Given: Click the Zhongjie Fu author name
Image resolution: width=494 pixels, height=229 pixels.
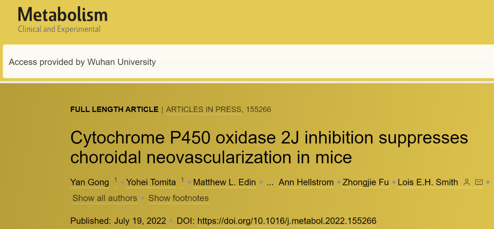Looking at the screenshot, I should click(366, 182).
